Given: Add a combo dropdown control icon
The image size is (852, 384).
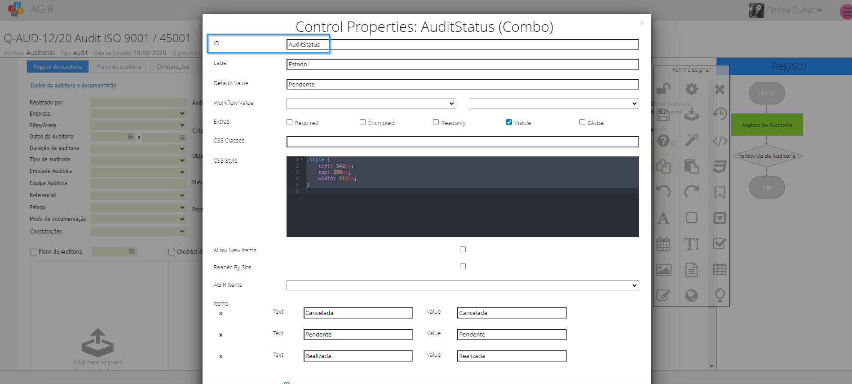Looking at the screenshot, I should click(720, 218).
